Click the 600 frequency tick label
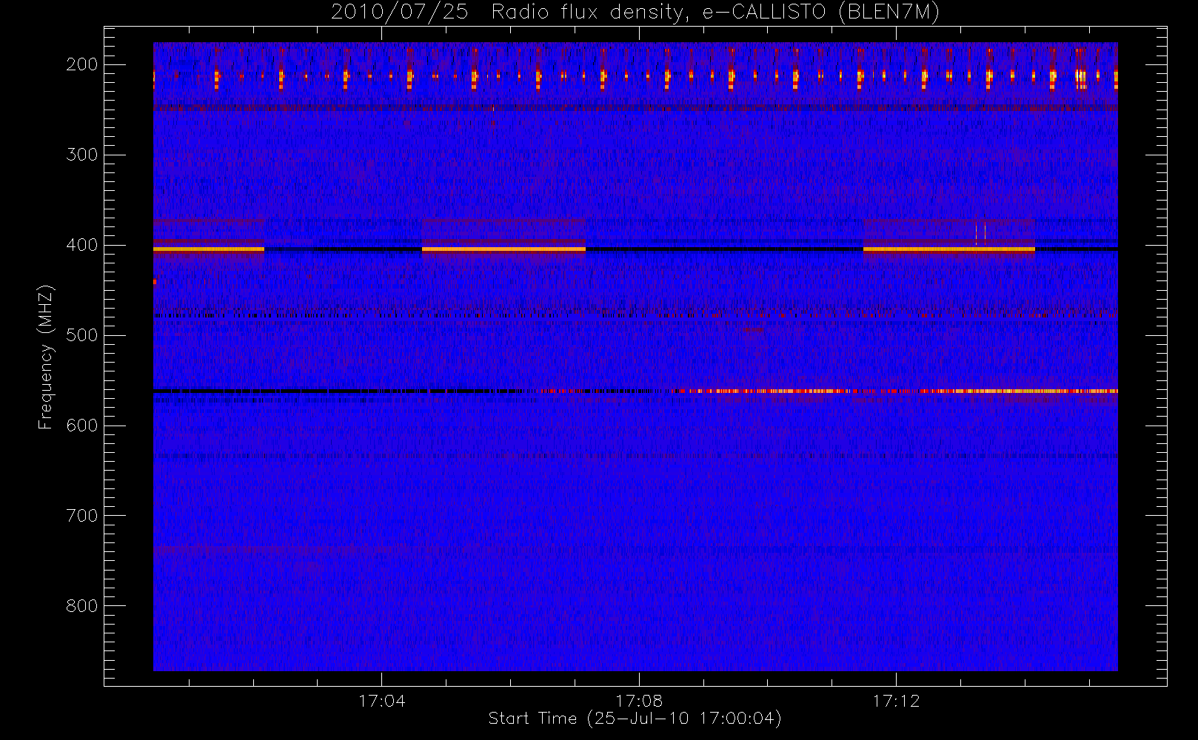The height and width of the screenshot is (740, 1198). (x=82, y=425)
